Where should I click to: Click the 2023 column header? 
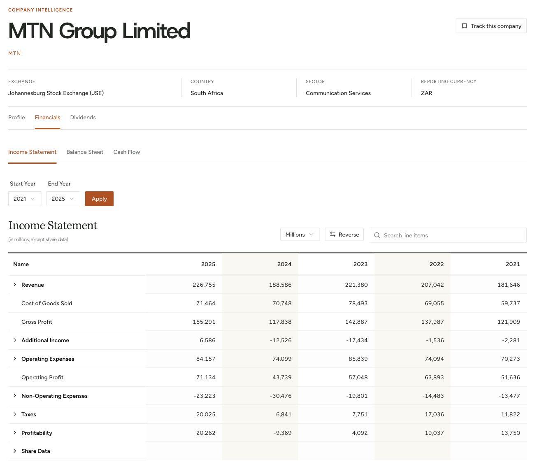coord(361,264)
